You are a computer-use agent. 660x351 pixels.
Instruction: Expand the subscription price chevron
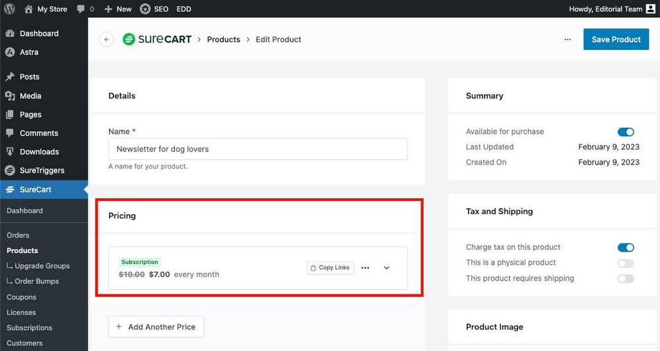(x=387, y=268)
